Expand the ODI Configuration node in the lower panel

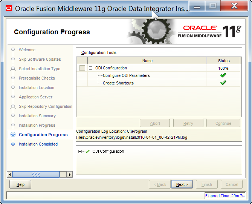click(x=80, y=151)
